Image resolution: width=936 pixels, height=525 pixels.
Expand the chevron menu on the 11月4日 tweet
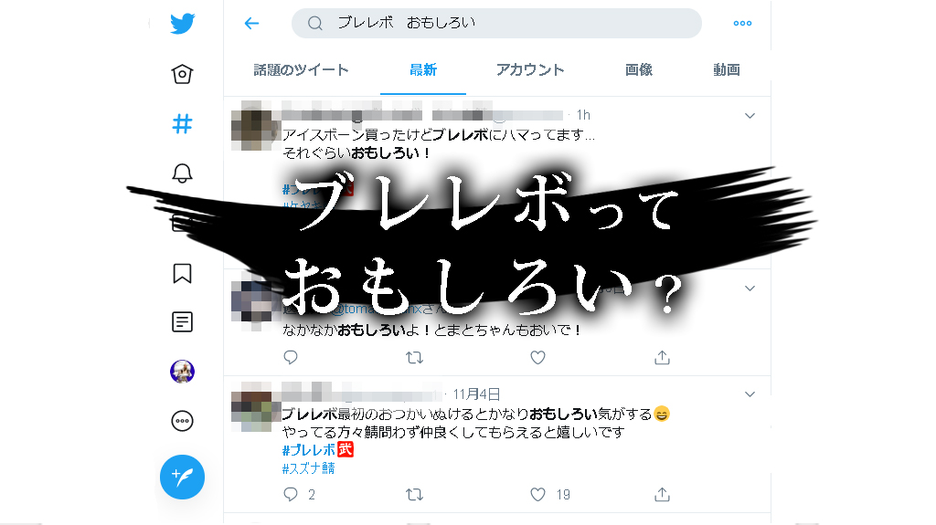pyautogui.click(x=750, y=394)
